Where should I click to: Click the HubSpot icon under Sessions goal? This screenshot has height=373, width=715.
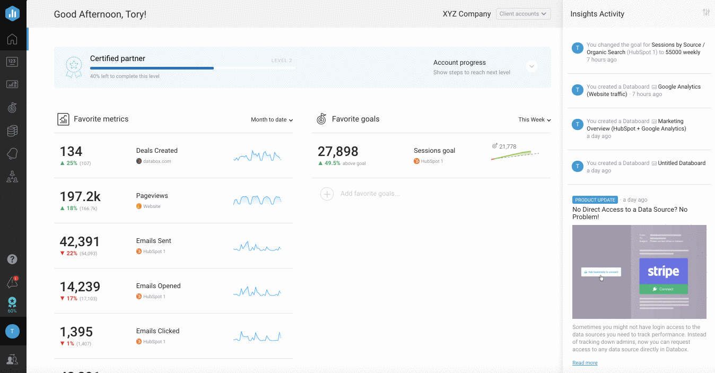click(416, 161)
